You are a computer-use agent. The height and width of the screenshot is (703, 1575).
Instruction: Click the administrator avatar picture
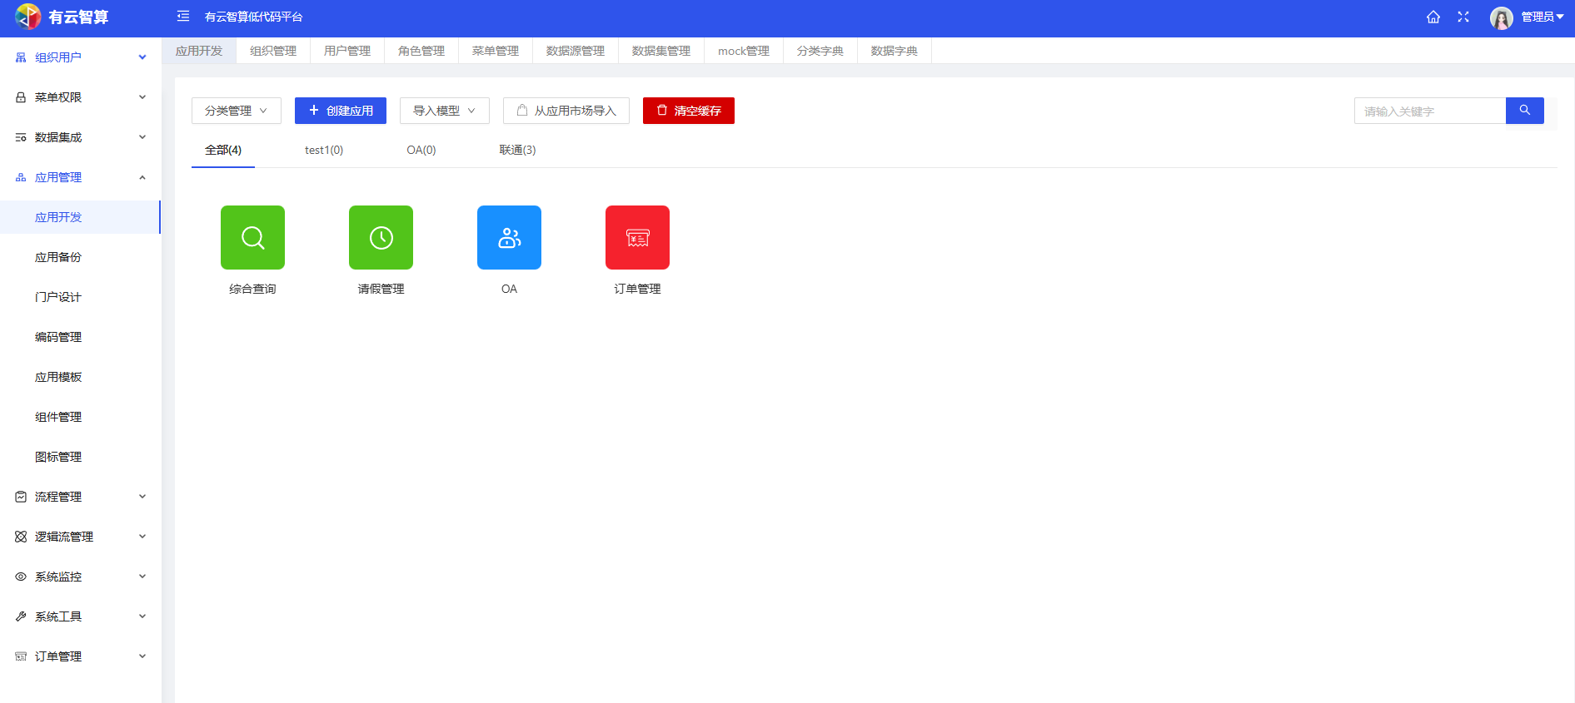click(1501, 17)
